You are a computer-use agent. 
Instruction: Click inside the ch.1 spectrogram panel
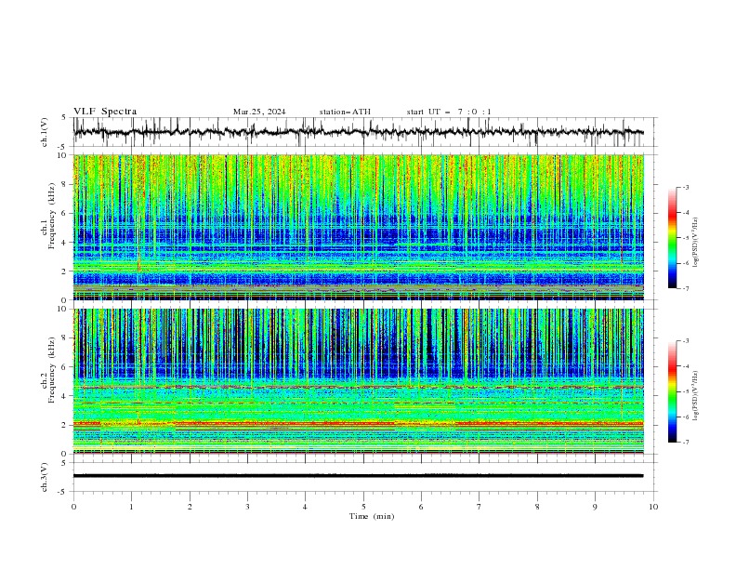click(358, 227)
